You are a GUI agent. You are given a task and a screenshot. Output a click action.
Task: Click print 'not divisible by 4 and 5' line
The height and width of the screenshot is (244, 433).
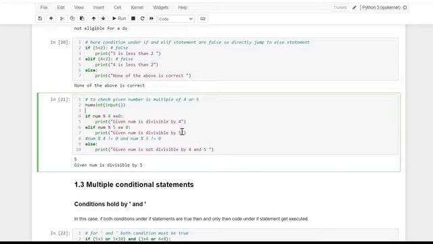pyautogui.click(x=154, y=149)
